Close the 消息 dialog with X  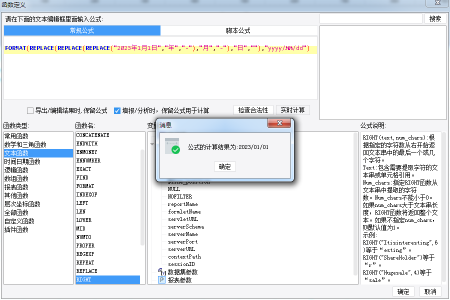(x=279, y=123)
